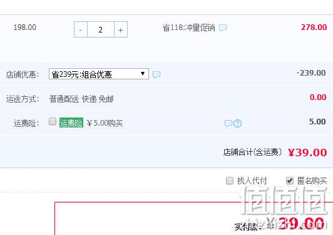This screenshot has height=235, width=333.
Task: Decrease quantity with the minus button
Action: pos(81,29)
